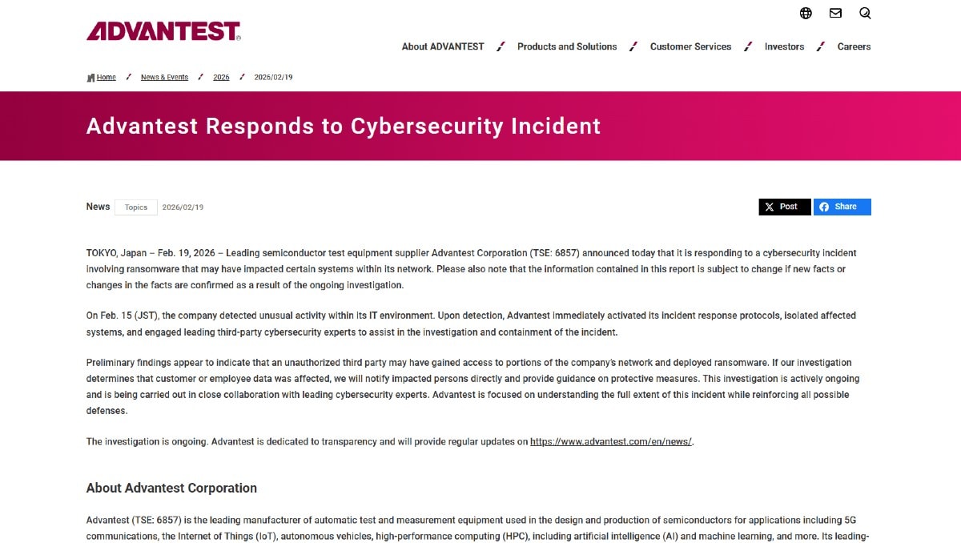Click the ADVANTEST logo
This screenshot has height=543, width=961.
tap(163, 31)
